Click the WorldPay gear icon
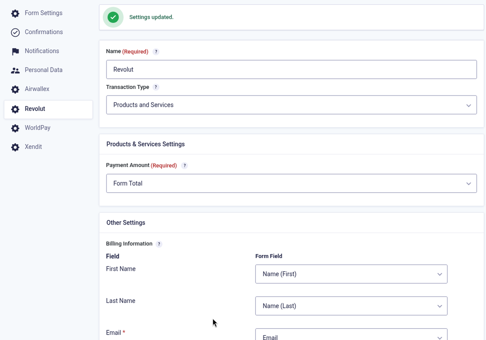486x340 pixels. click(15, 128)
